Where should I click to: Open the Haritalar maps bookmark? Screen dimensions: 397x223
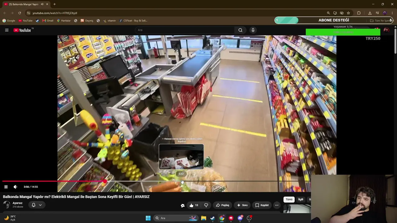64,21
